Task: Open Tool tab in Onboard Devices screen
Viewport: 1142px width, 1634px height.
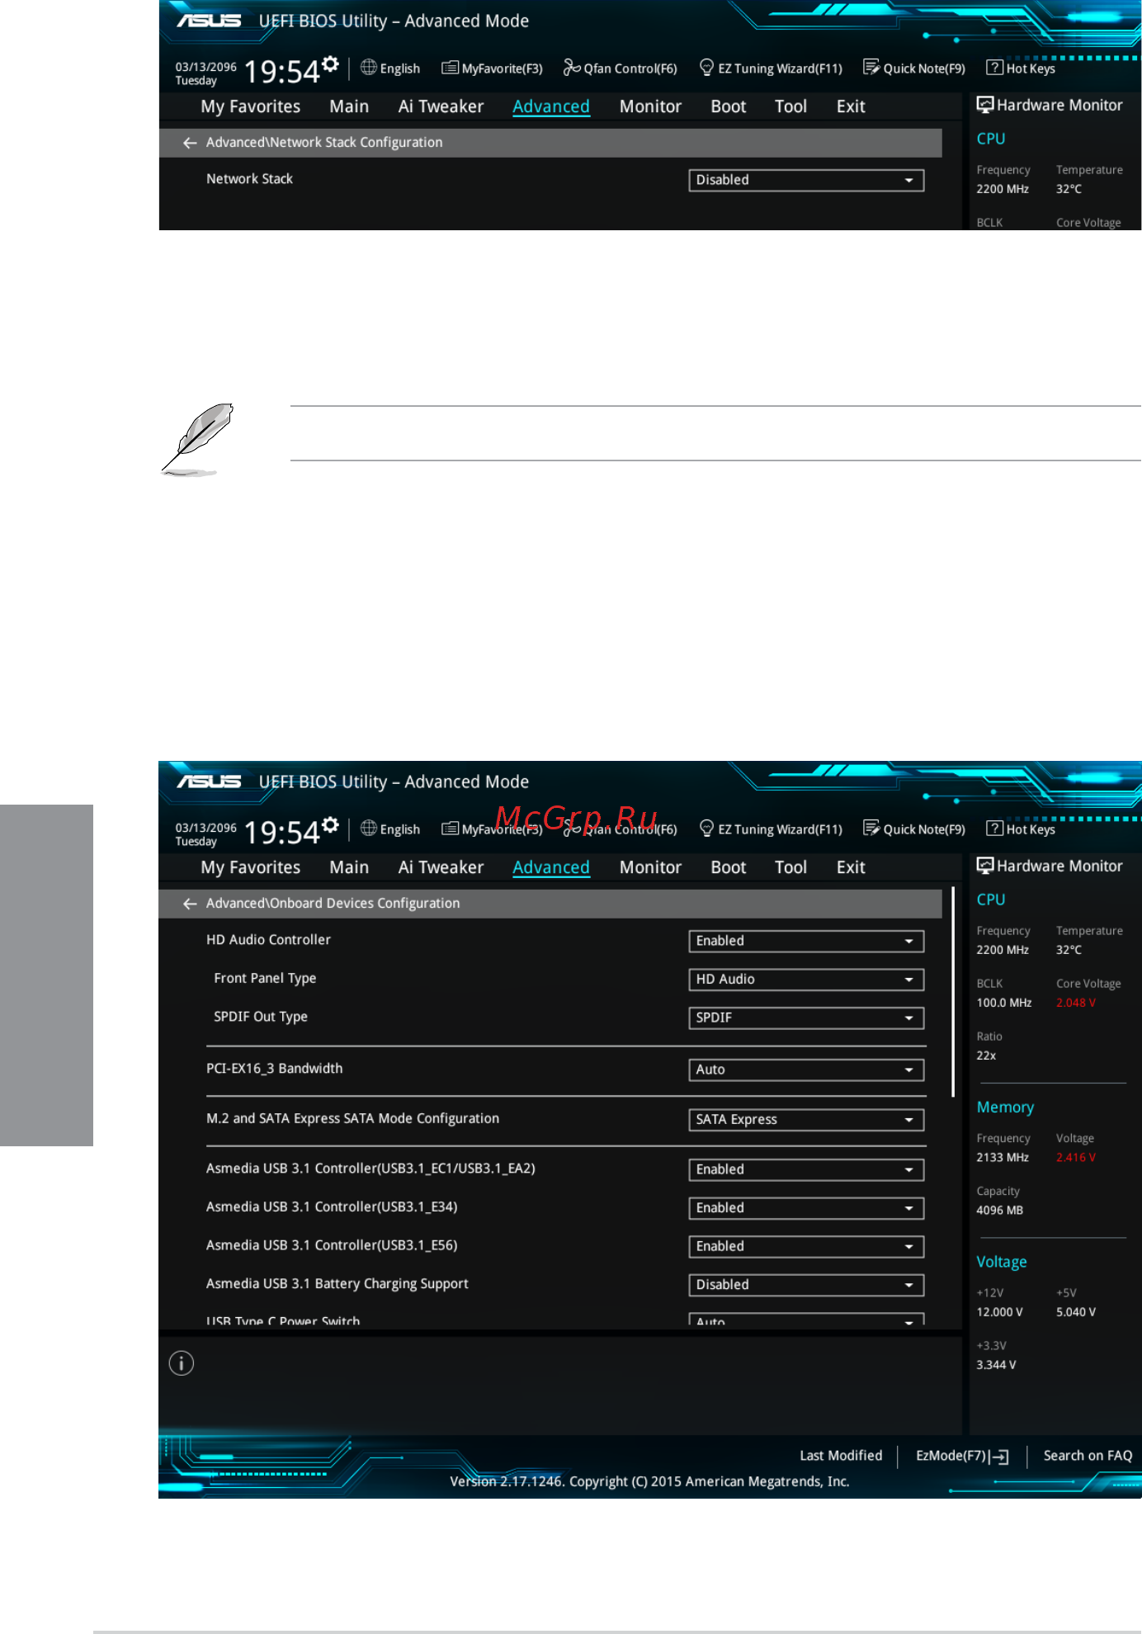Action: [790, 867]
